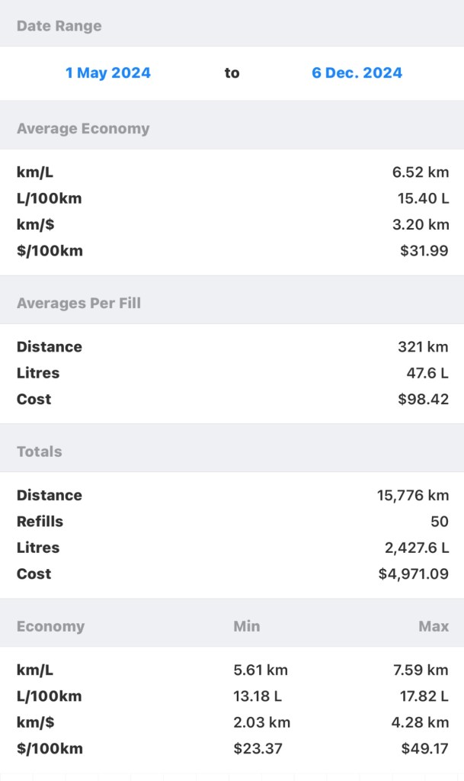
Task: Tap the 15,776 km total distance value
Action: pyautogui.click(x=412, y=496)
